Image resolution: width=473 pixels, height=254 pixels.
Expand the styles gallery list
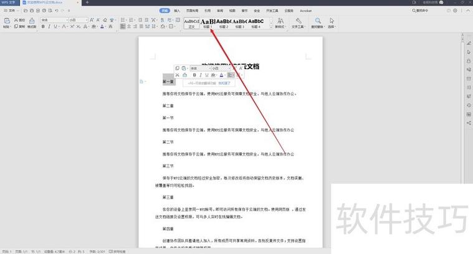coord(271,27)
